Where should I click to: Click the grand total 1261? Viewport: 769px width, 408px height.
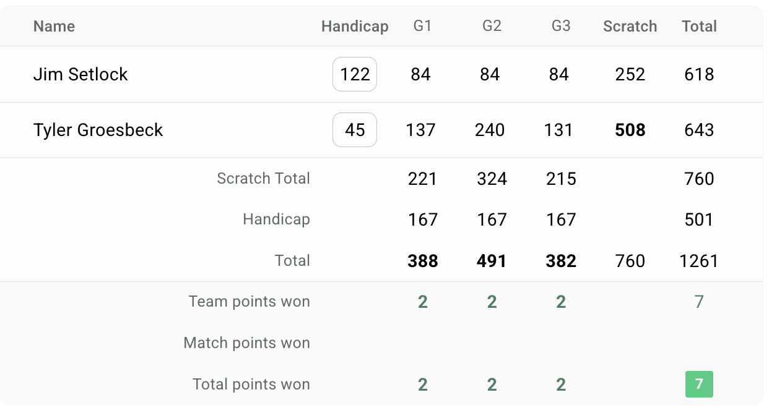(699, 261)
